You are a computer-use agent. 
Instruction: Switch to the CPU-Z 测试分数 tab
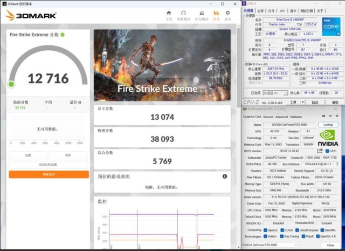(307, 11)
